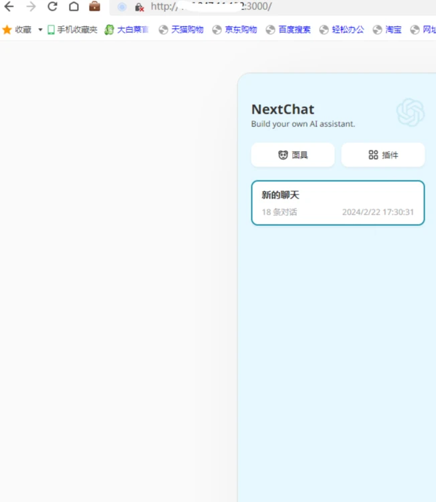Click the URL address bar field
The image size is (436, 502).
tap(272, 7)
